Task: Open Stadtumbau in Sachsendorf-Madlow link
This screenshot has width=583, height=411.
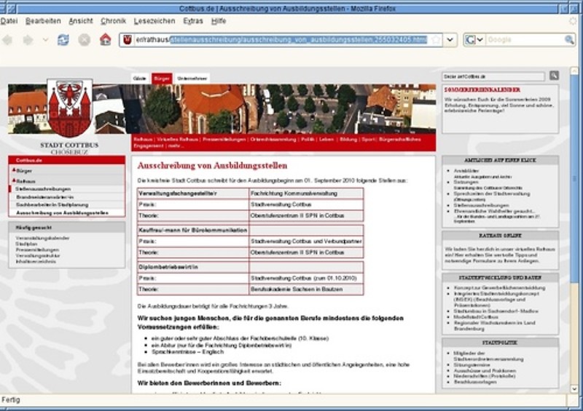Action: click(x=496, y=311)
